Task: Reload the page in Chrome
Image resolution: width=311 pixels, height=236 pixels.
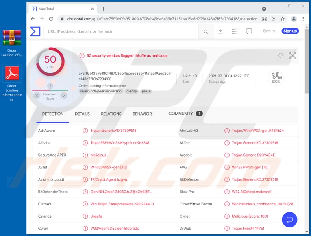Action: click(x=51, y=19)
